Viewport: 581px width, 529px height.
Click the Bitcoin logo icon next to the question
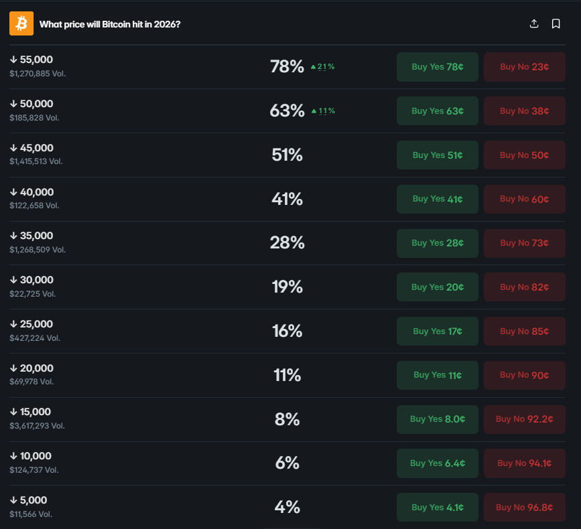point(21,23)
